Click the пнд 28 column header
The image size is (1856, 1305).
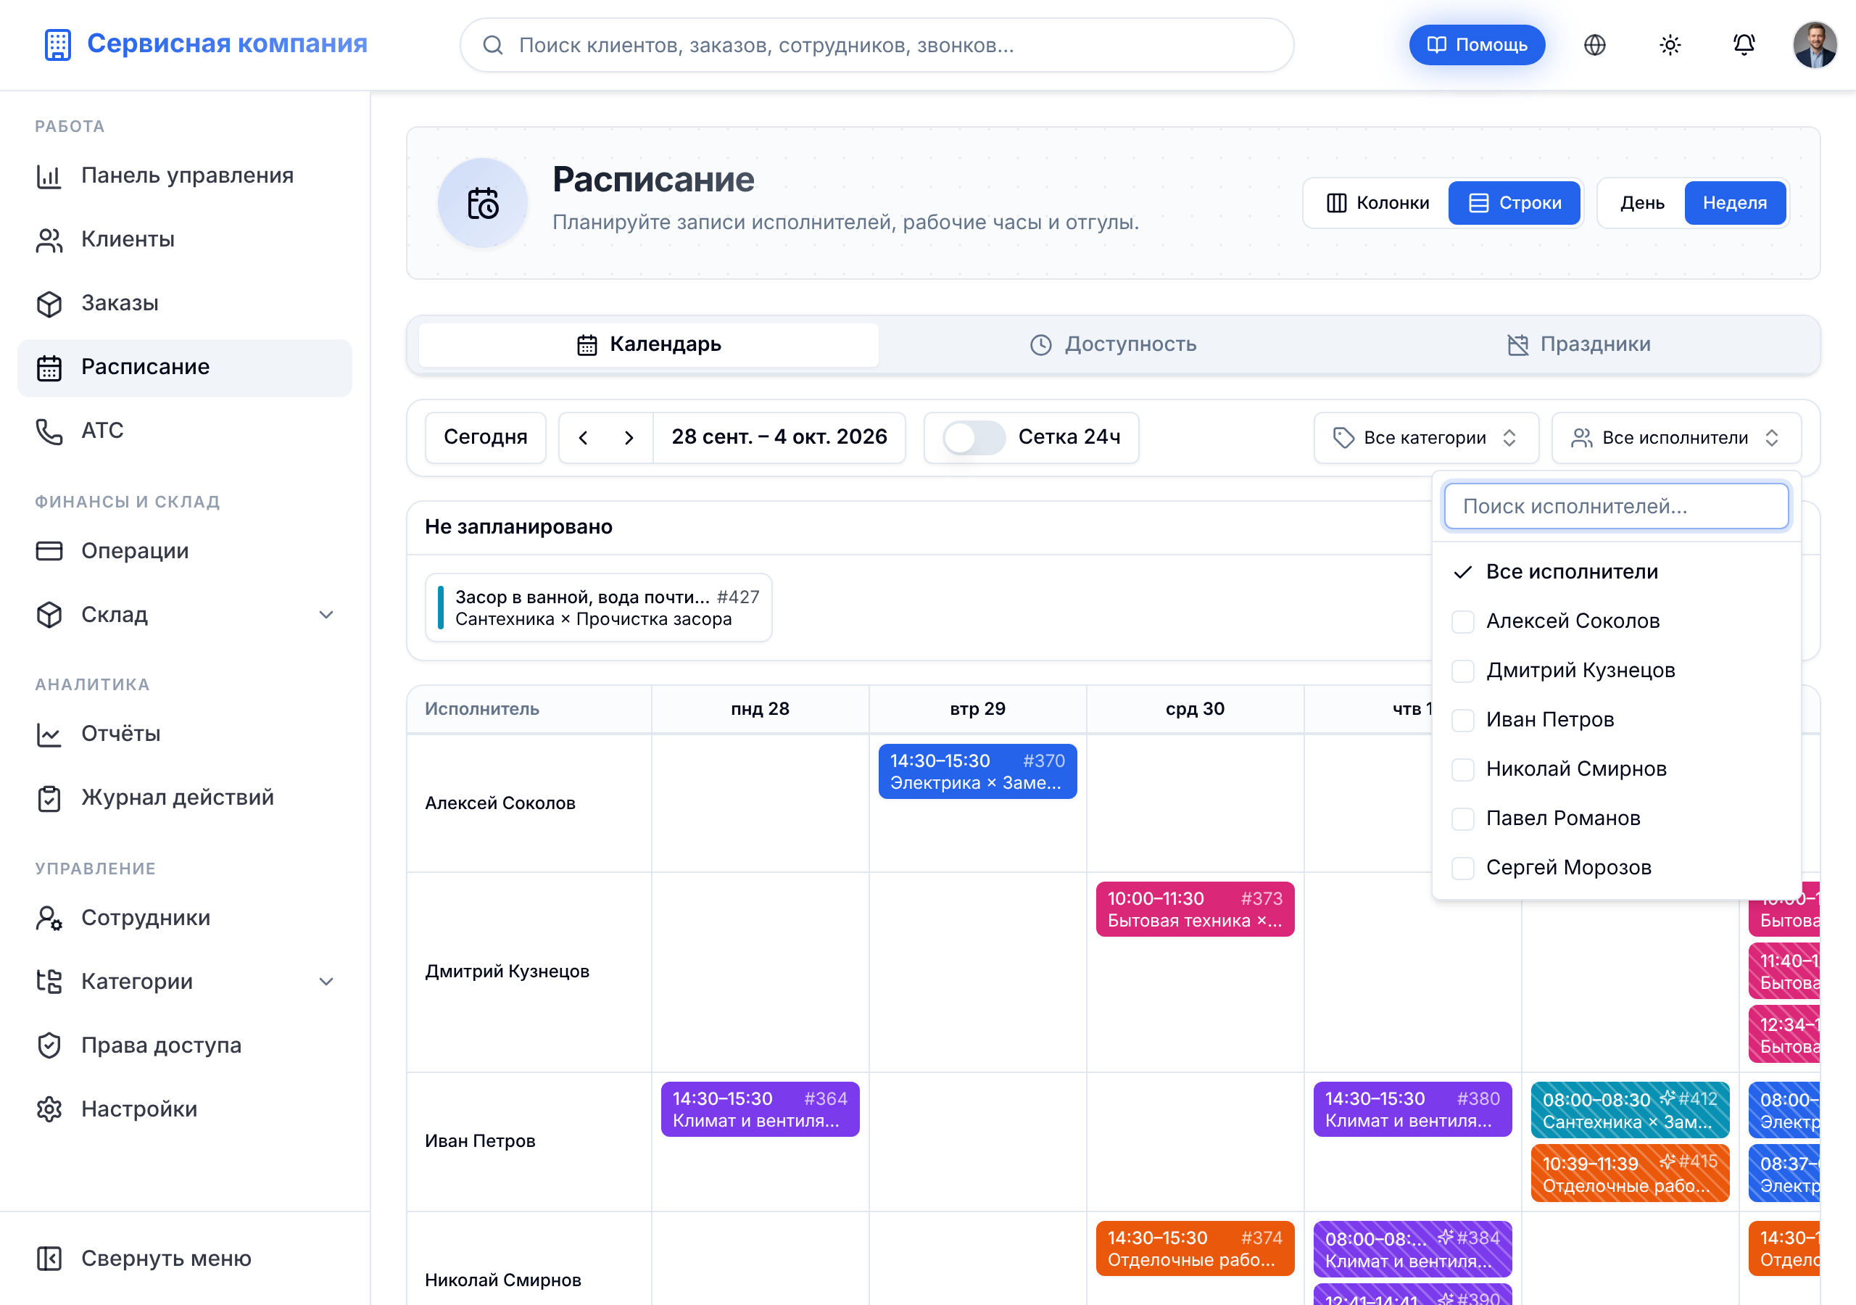[760, 709]
